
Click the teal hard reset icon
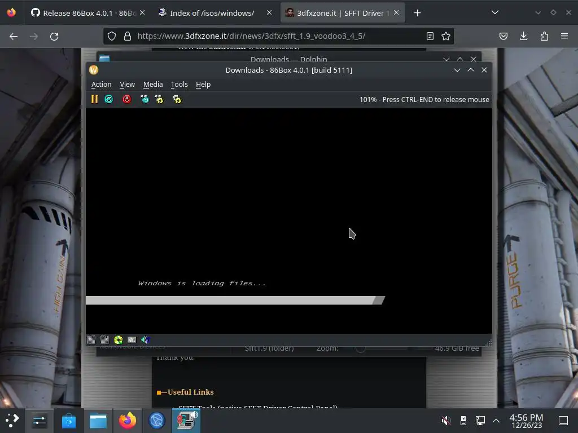[x=109, y=99]
